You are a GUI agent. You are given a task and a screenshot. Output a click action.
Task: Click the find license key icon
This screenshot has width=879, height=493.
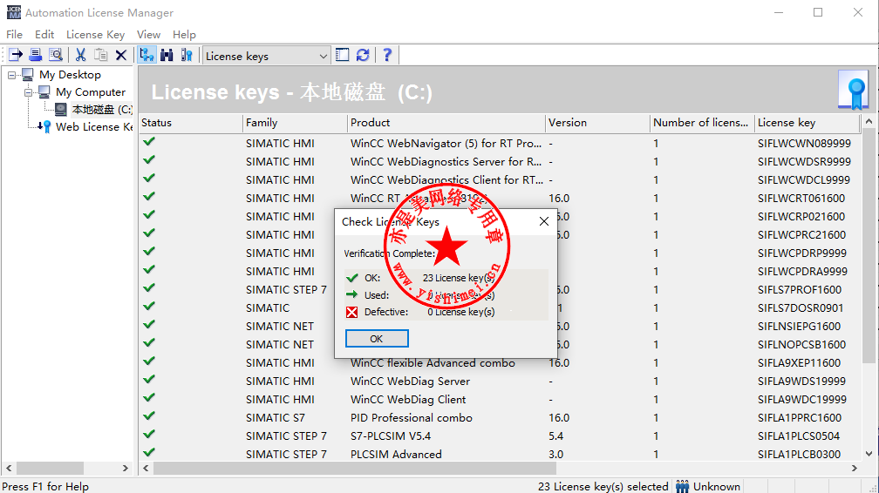coord(187,55)
